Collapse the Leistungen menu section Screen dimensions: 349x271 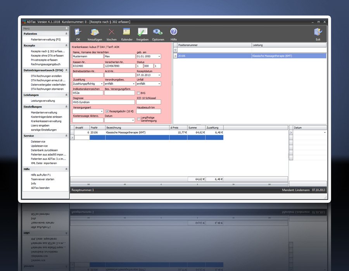(66, 95)
